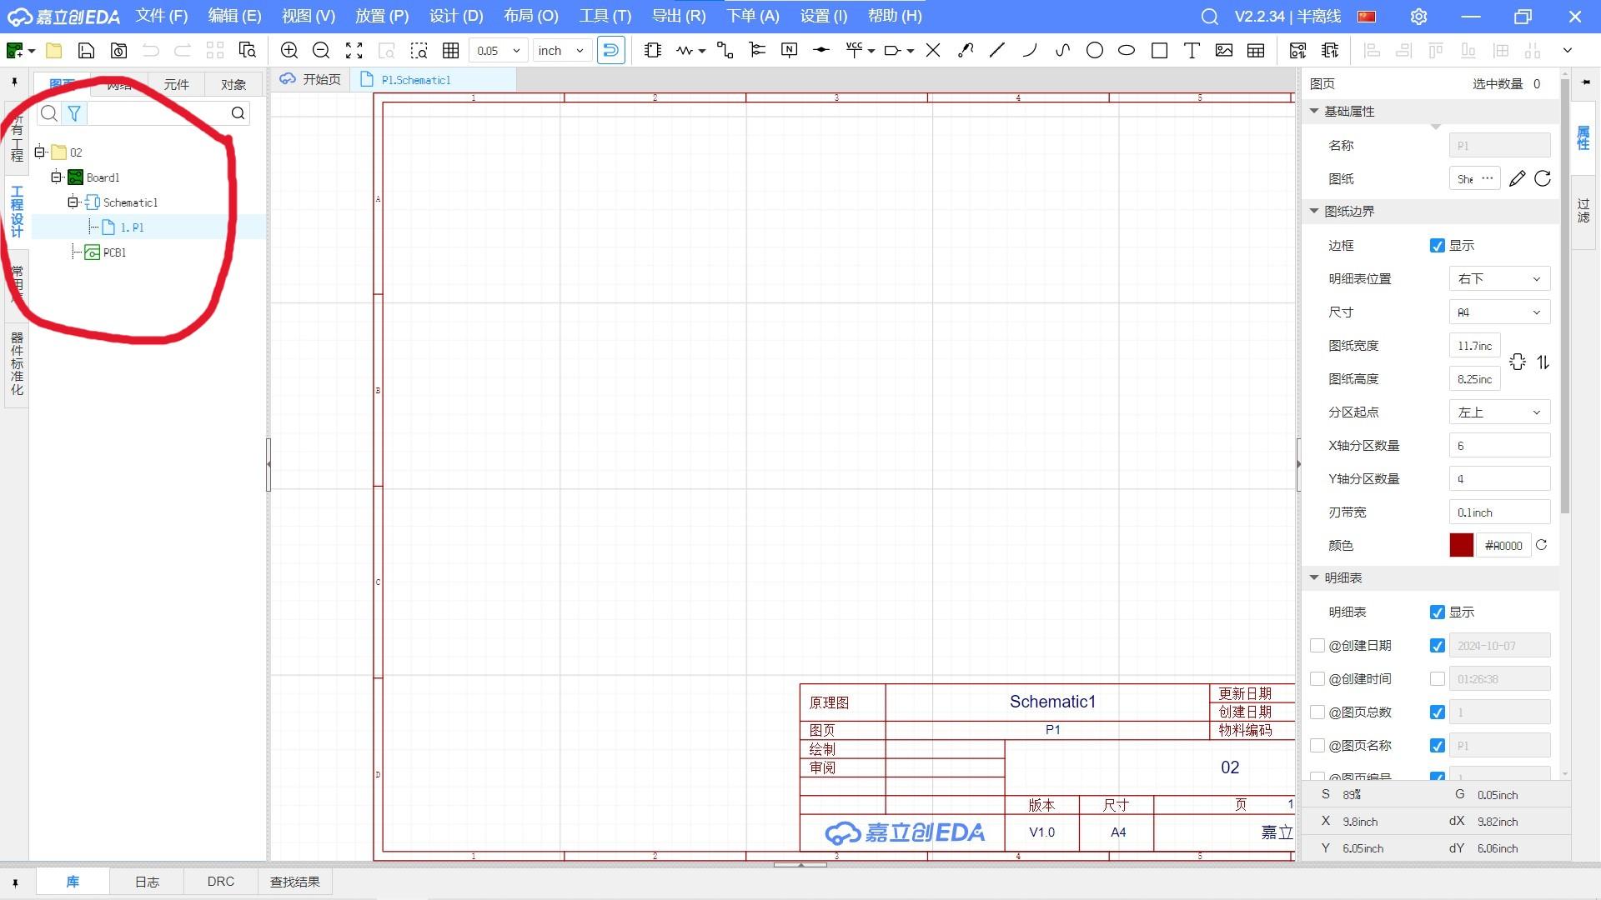The width and height of the screenshot is (1601, 900).
Task: Select the draw circle tool
Action: (1095, 51)
